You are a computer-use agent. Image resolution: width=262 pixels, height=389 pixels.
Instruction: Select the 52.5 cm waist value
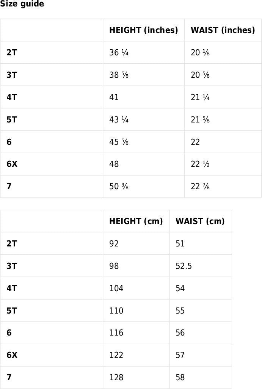(x=184, y=266)
